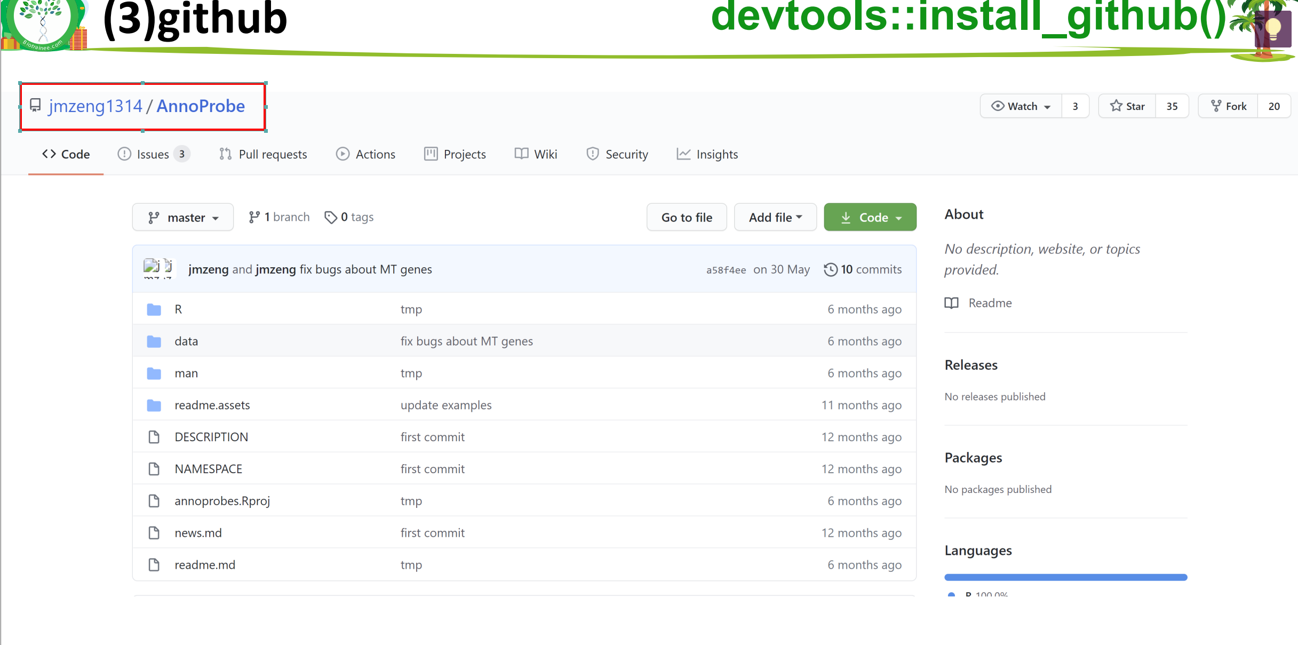The height and width of the screenshot is (645, 1298).
Task: Click the Readme book icon in About
Action: (952, 303)
